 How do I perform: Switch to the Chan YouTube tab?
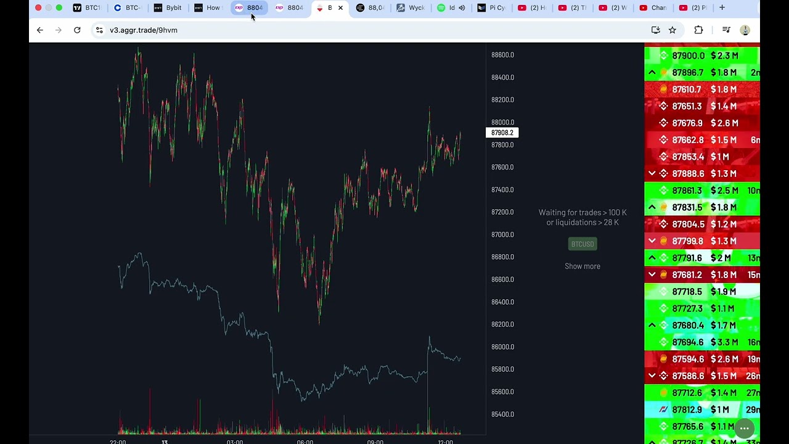click(653, 7)
